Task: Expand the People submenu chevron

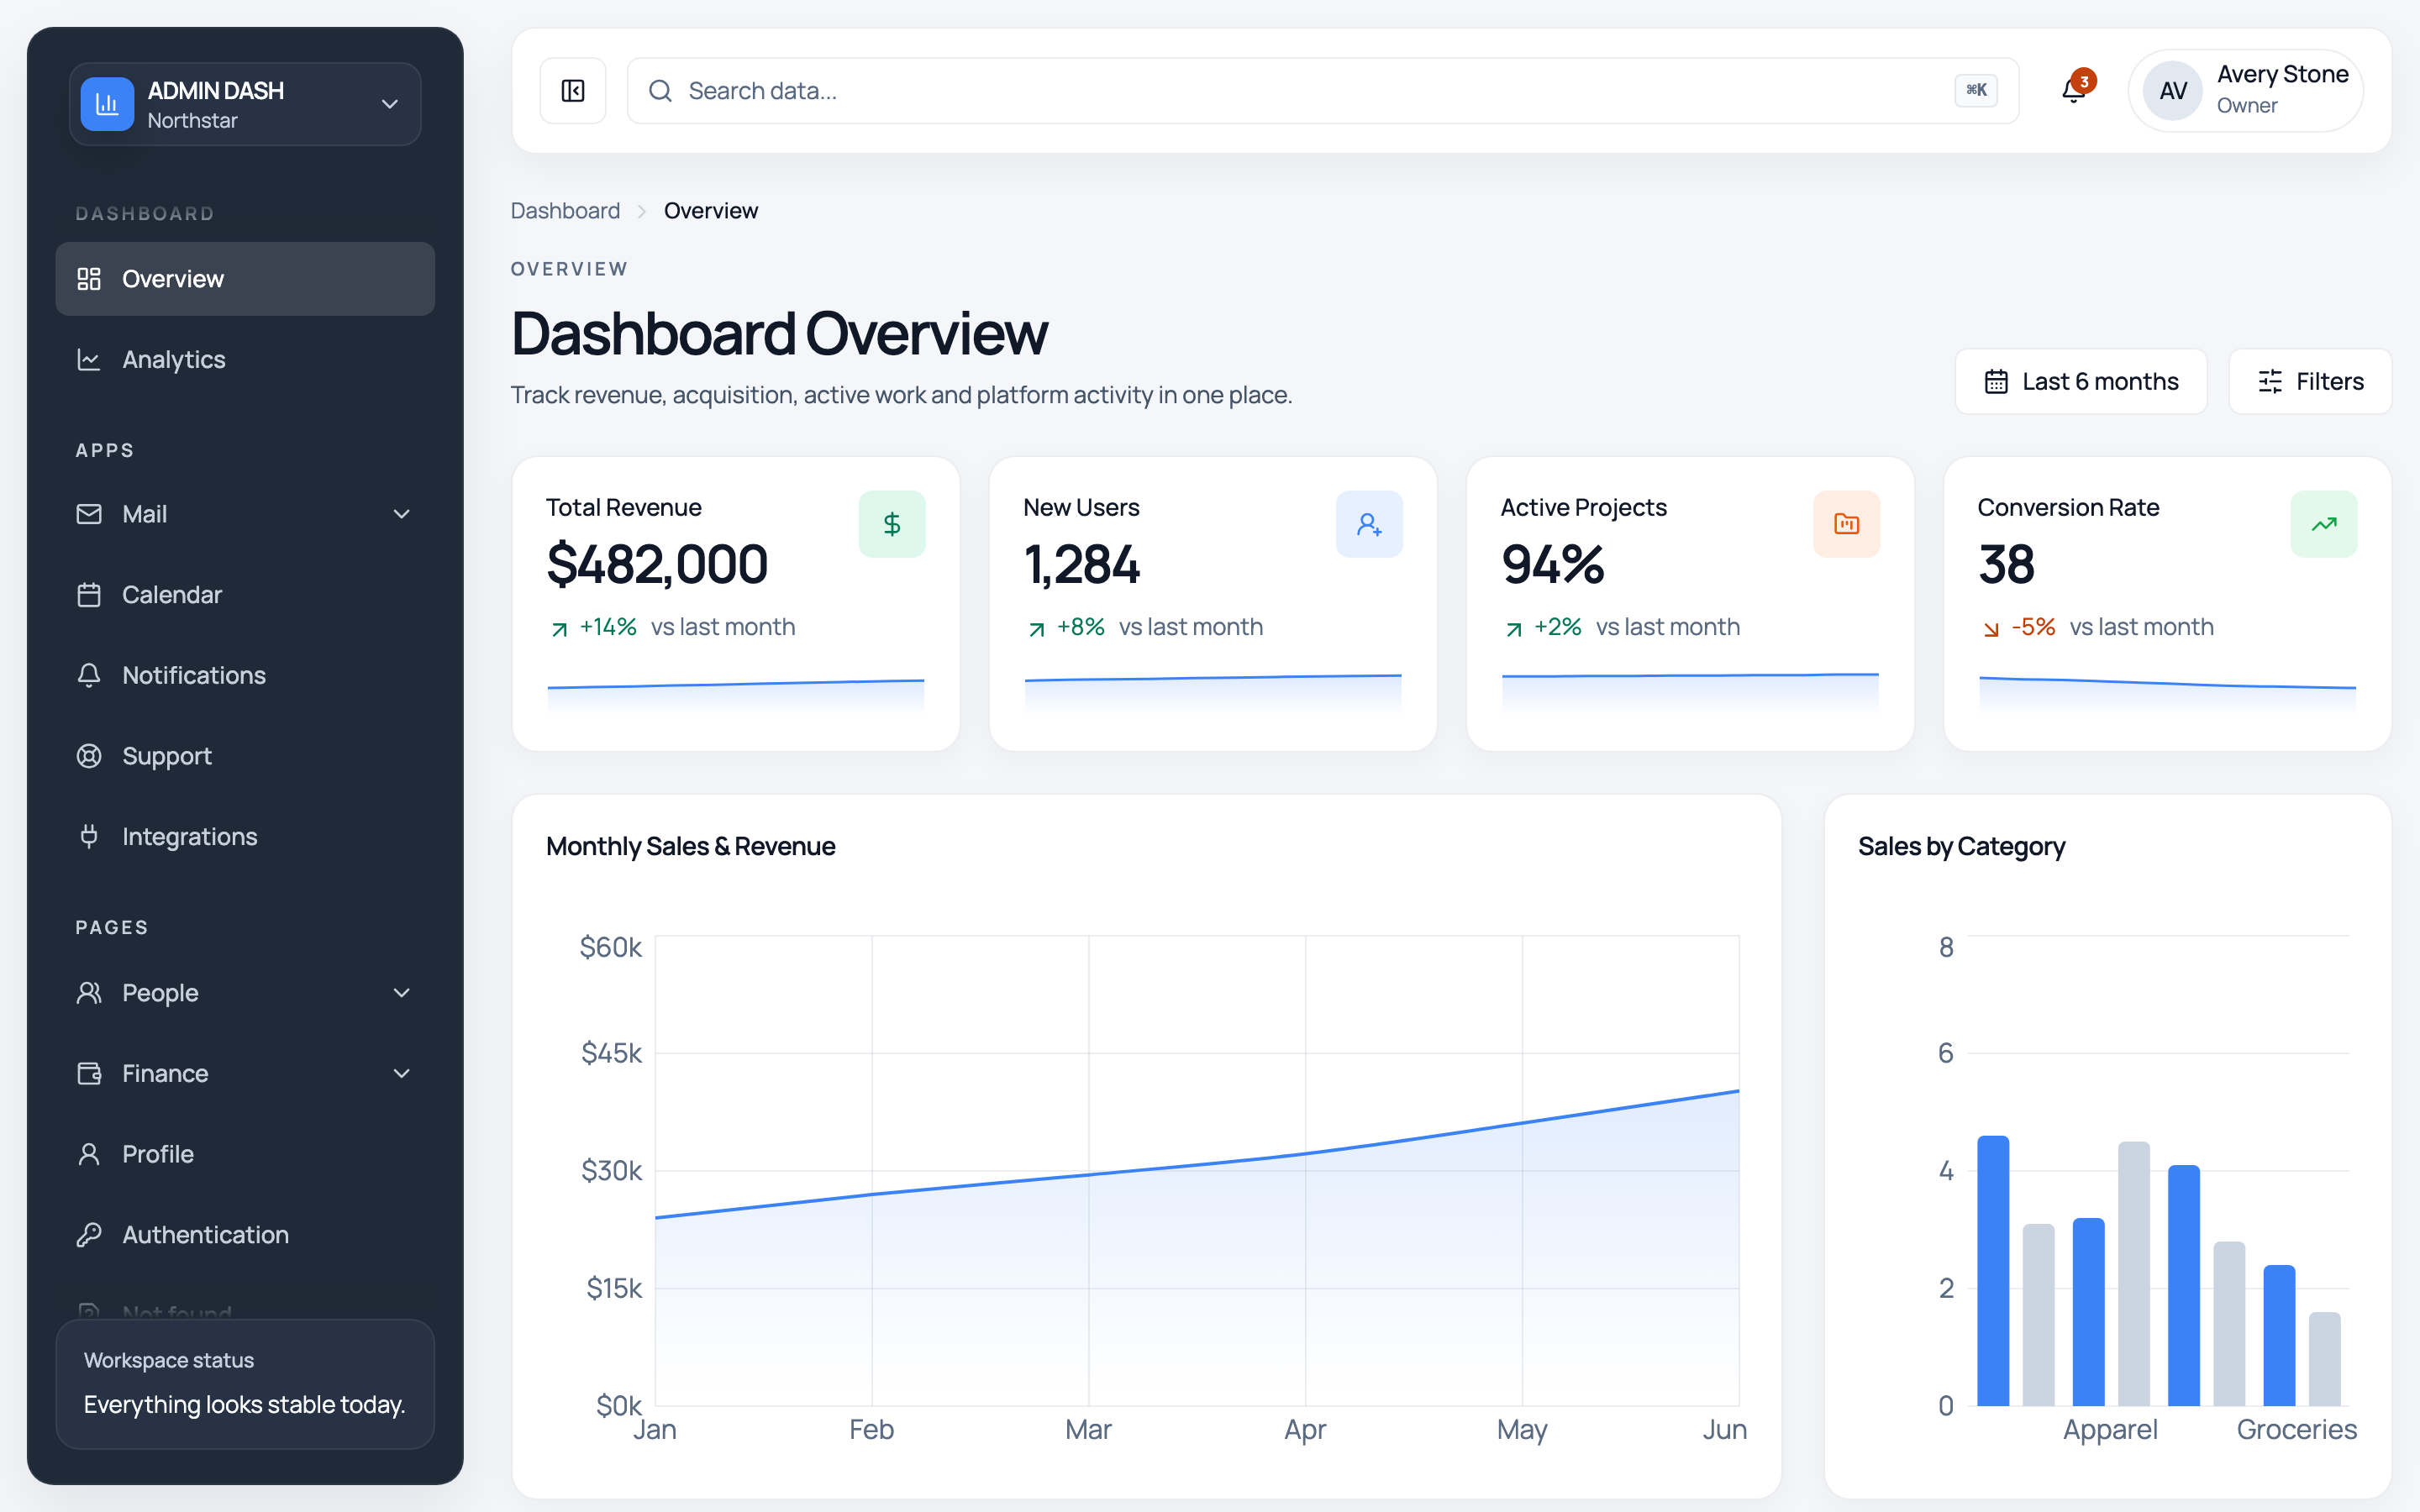Action: [x=402, y=993]
